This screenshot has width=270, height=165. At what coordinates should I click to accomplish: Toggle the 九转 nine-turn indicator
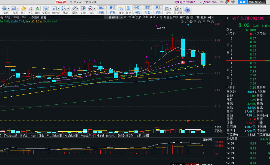139,17
